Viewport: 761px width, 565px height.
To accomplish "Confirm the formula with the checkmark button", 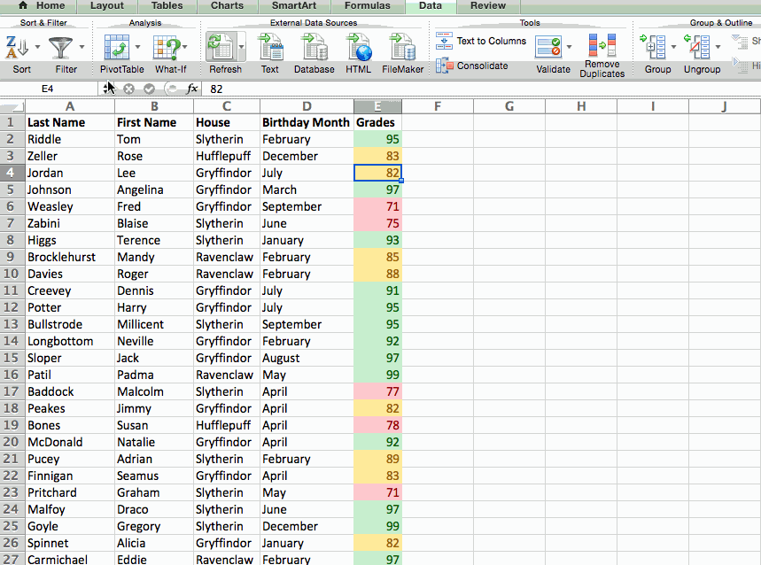I will point(149,88).
